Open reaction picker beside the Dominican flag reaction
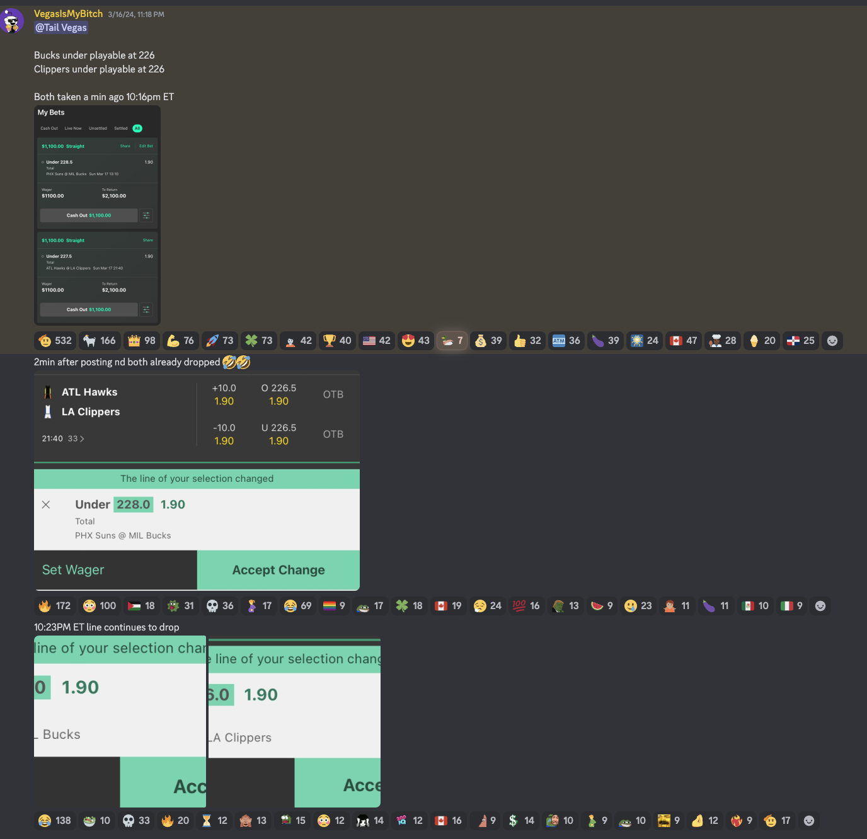867x839 pixels. [x=832, y=341]
